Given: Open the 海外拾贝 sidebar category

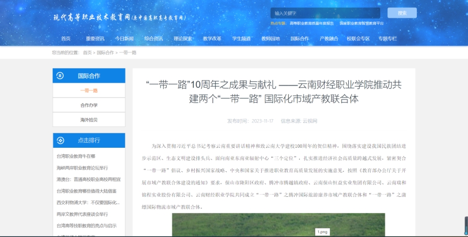Looking at the screenshot, I should click(x=89, y=120).
